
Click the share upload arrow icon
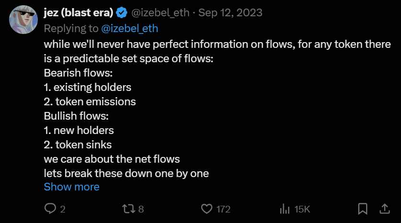pos(384,209)
